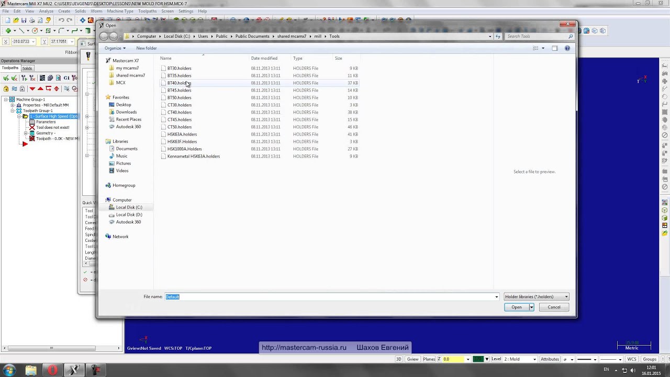Toggle the preview pane icon in Open dialog
This screenshot has height=377, width=670.
(555, 48)
